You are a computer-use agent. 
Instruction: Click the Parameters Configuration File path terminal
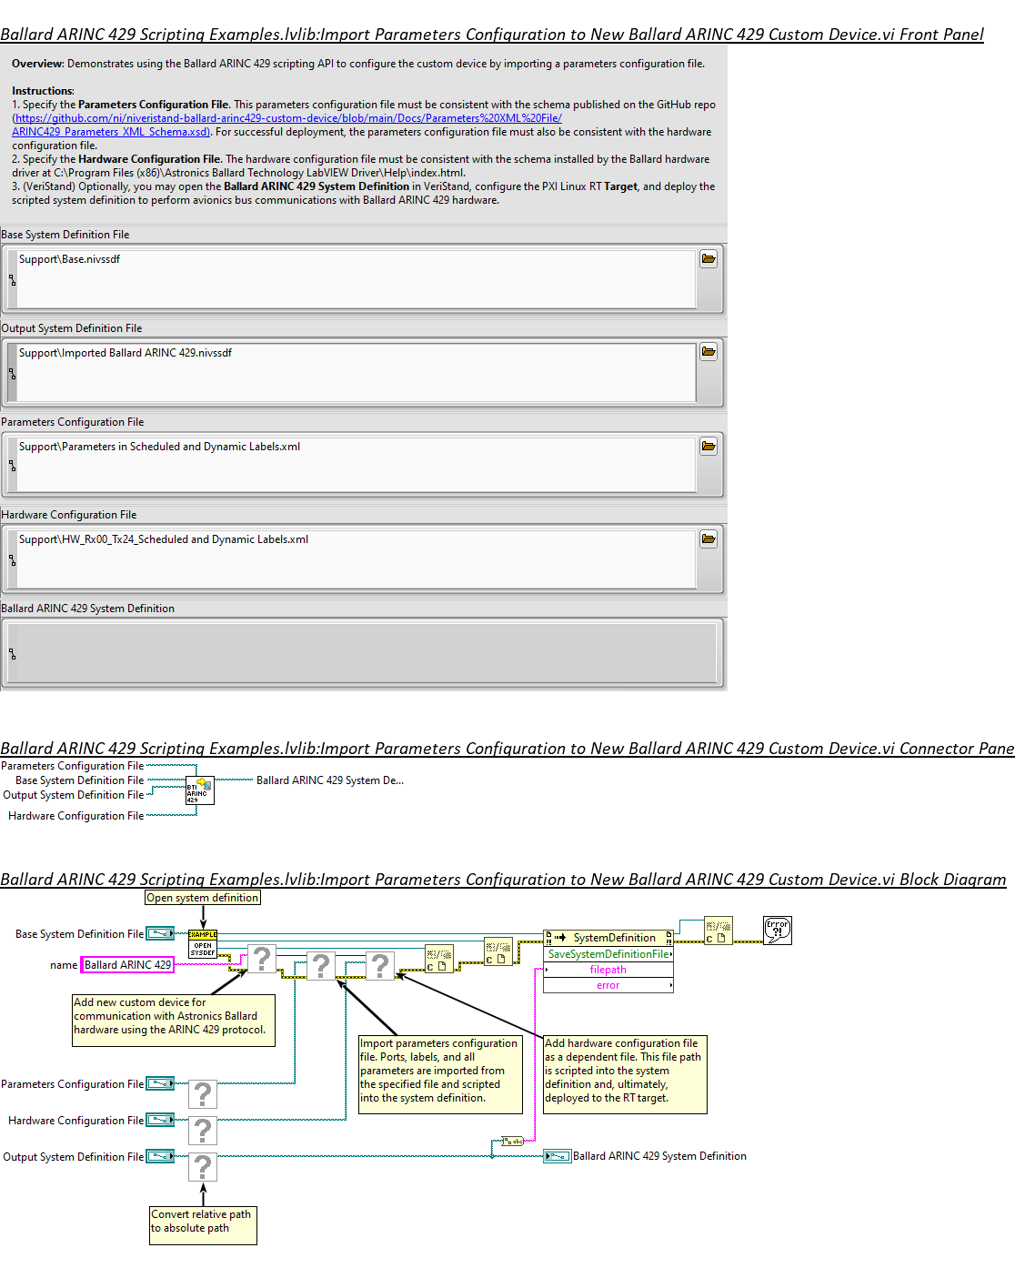(160, 1083)
